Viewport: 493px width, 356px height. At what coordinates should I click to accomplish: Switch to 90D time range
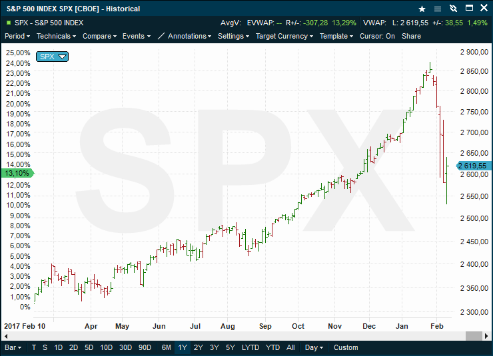(x=145, y=347)
